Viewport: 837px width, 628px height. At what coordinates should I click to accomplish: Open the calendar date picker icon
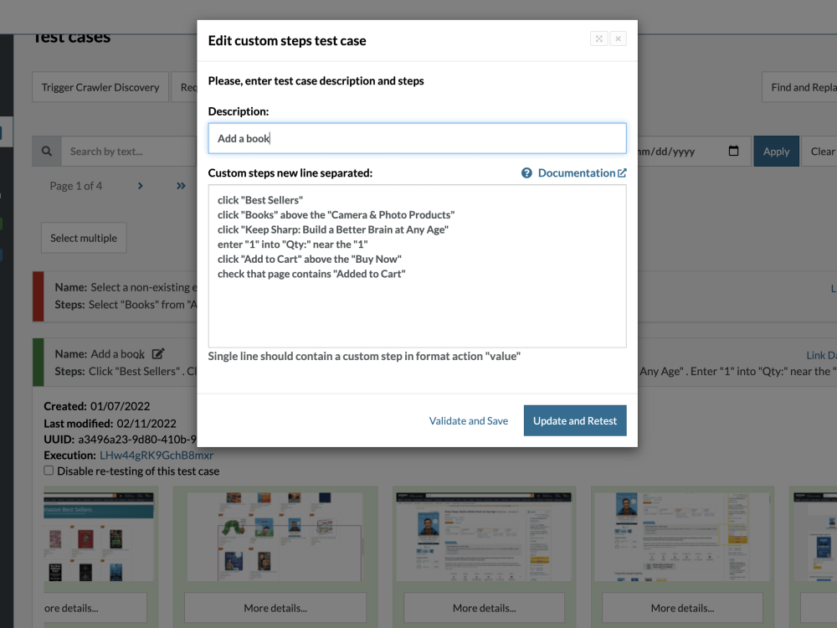(x=733, y=151)
